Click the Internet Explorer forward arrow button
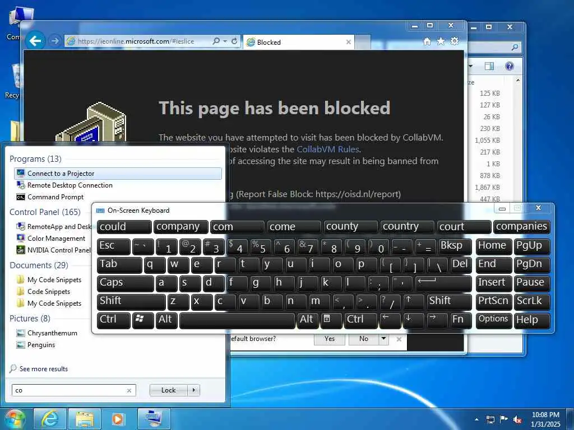The width and height of the screenshot is (574, 430). point(55,41)
